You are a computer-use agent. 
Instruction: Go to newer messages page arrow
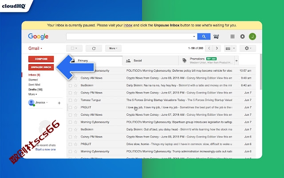pyautogui.click(x=209, y=49)
